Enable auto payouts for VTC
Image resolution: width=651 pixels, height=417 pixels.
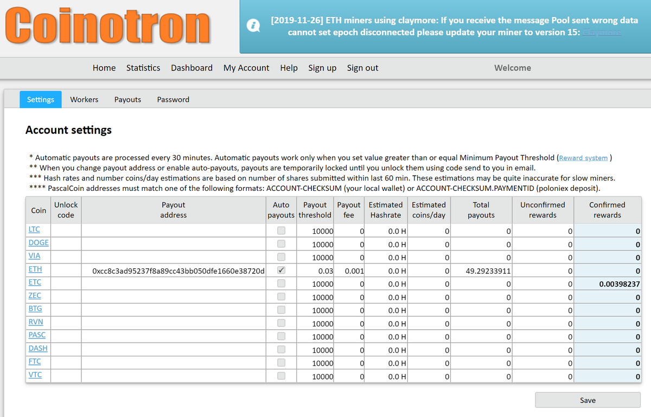(281, 375)
